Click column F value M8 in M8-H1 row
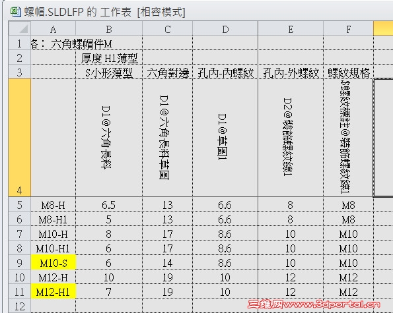The height and width of the screenshot is (313, 393). 348,219
